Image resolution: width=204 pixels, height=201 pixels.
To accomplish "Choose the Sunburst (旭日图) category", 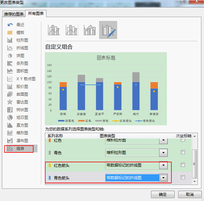I will tap(18, 117).
